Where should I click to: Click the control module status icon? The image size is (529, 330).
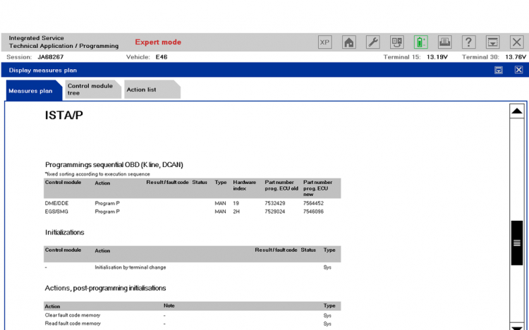tap(396, 42)
